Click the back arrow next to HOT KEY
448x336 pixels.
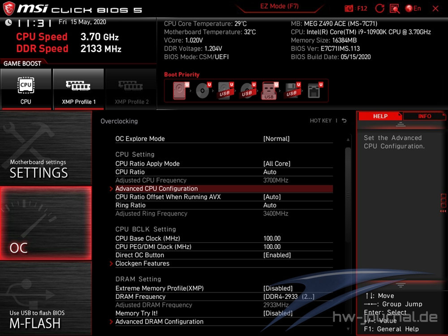tap(344, 121)
